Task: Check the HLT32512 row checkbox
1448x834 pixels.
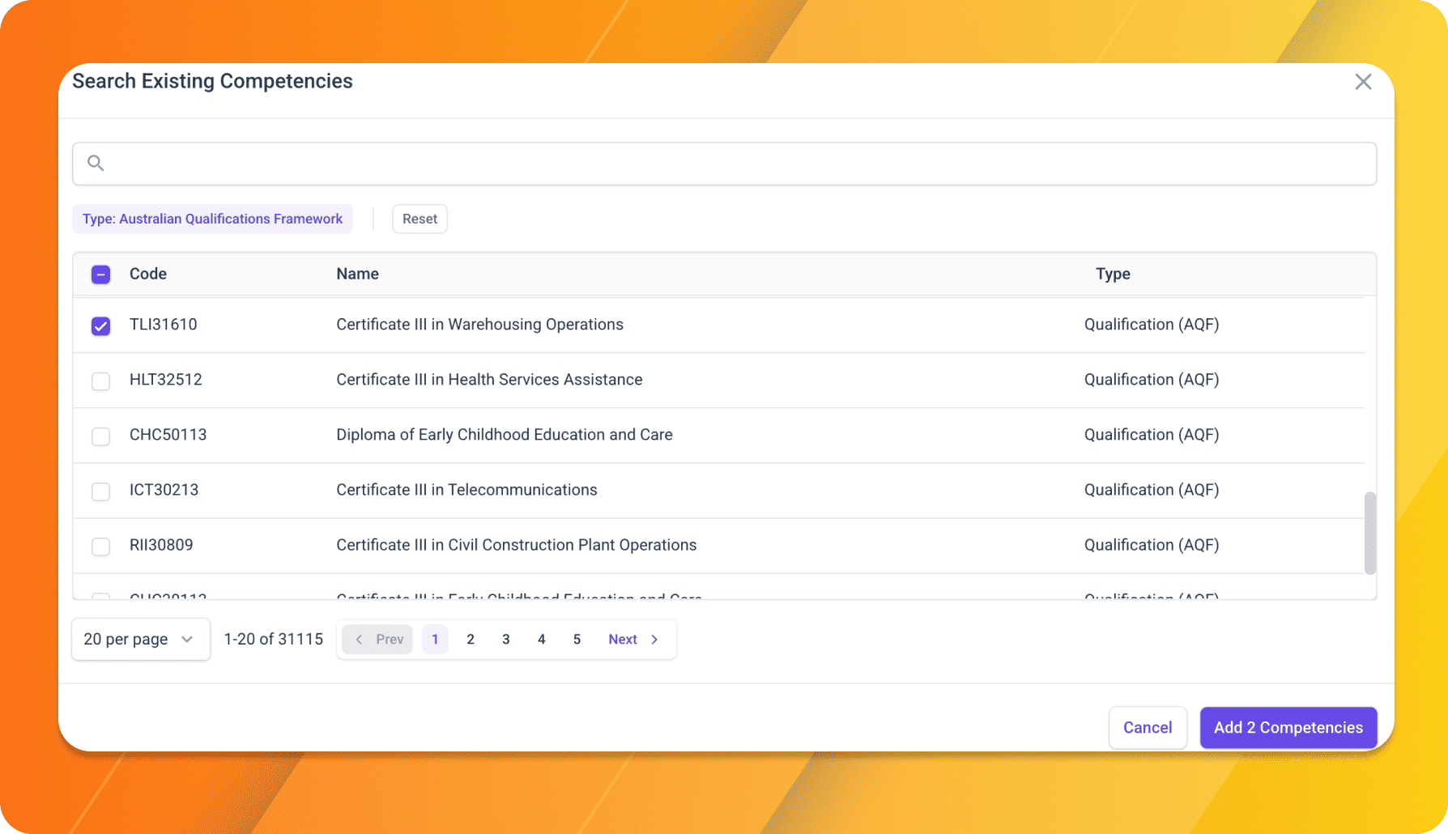Action: pos(100,381)
